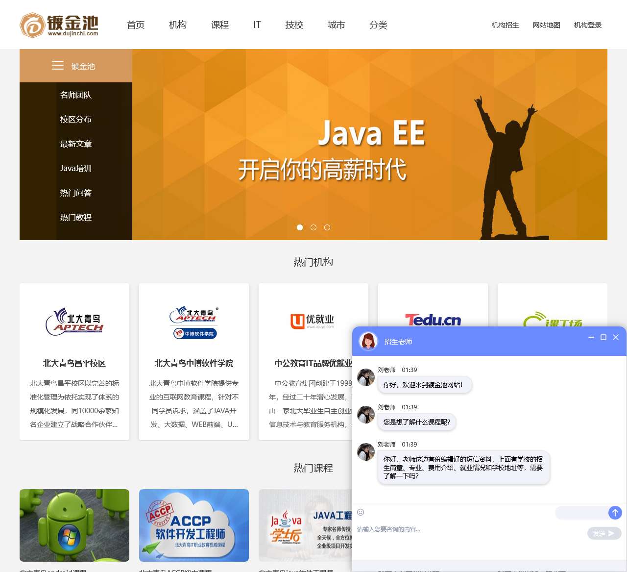Click the 机构登录 link
The image size is (627, 572).
pyautogui.click(x=587, y=25)
